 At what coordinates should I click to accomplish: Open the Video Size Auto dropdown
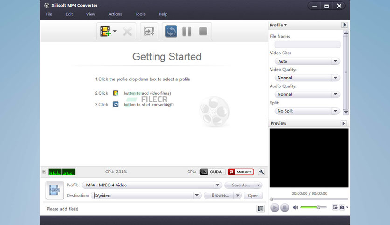(307, 61)
